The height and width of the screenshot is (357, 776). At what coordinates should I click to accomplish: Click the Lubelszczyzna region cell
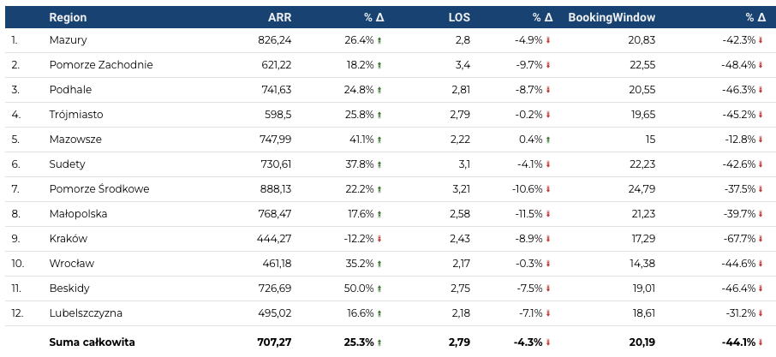[x=86, y=313]
